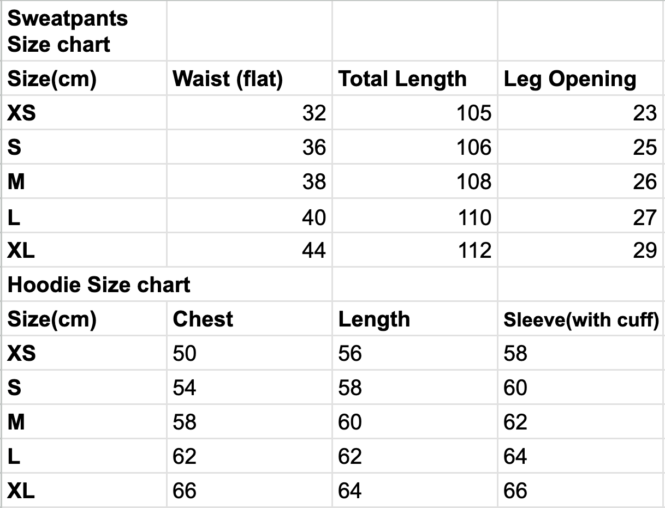
Task: Select hoodie XL length value 64
Action: 349,491
